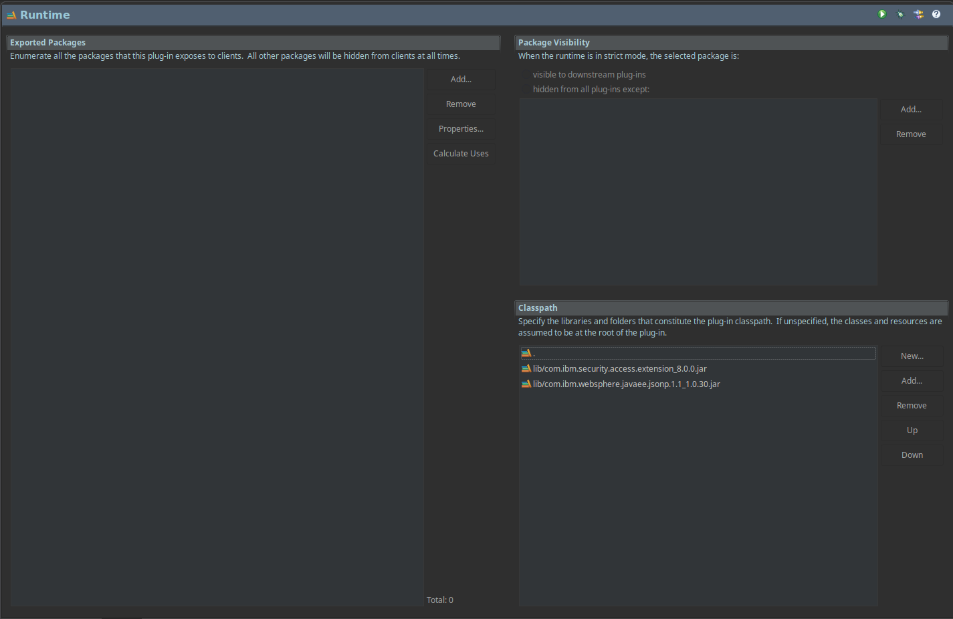Click the Classpath section header
The image size is (953, 619).
[732, 307]
